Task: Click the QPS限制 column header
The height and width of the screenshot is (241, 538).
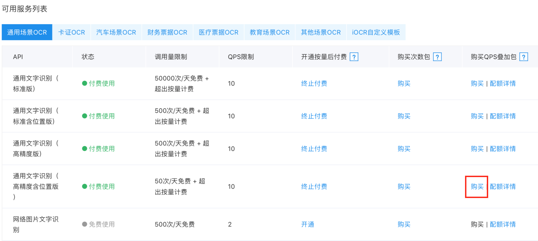Action: click(241, 57)
